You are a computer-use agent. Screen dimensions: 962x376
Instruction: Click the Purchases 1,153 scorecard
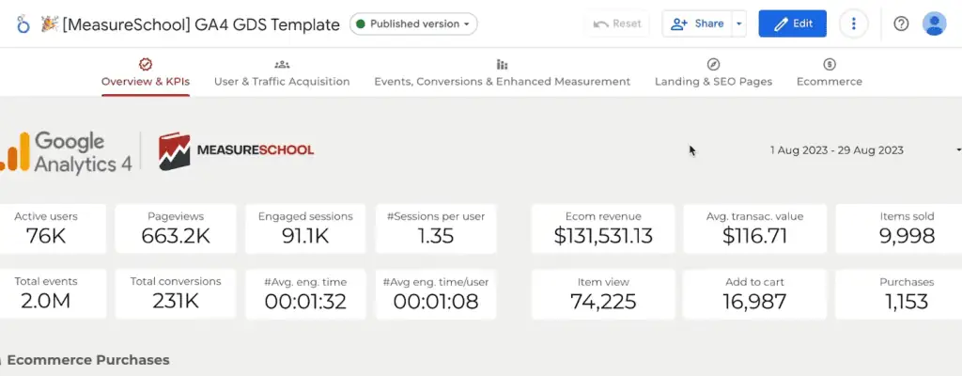[899, 293]
